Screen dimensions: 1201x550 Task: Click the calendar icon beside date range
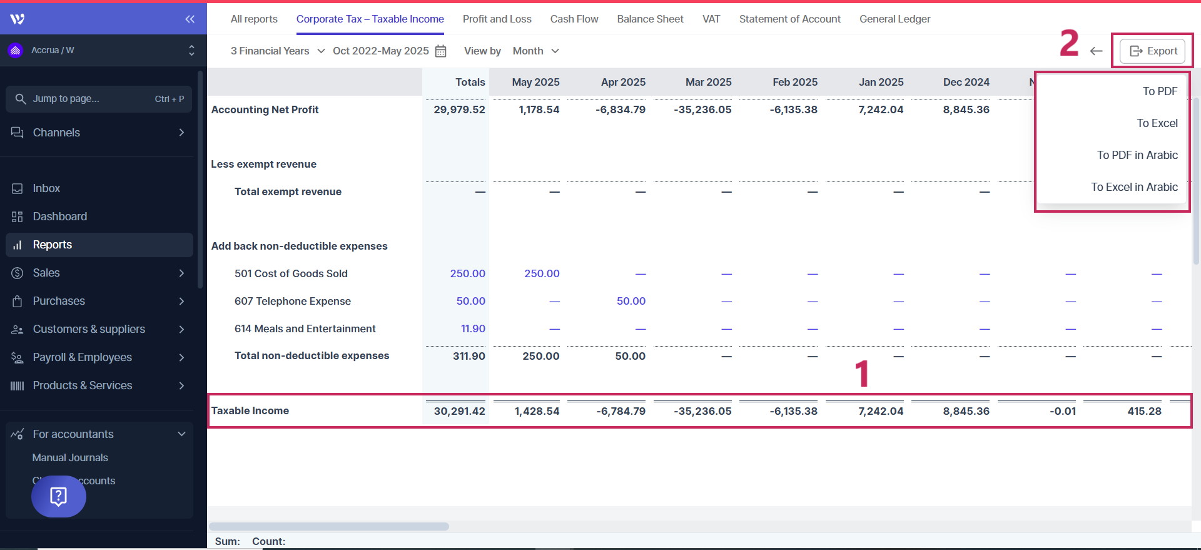(441, 51)
